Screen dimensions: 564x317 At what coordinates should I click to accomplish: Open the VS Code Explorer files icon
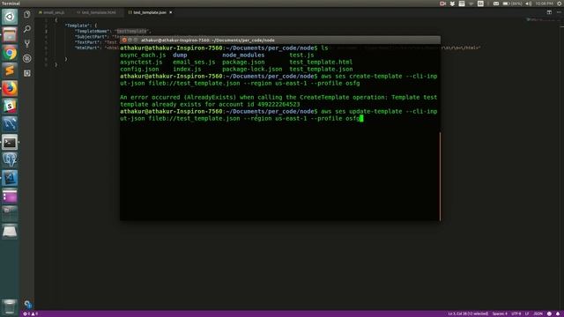(27, 14)
